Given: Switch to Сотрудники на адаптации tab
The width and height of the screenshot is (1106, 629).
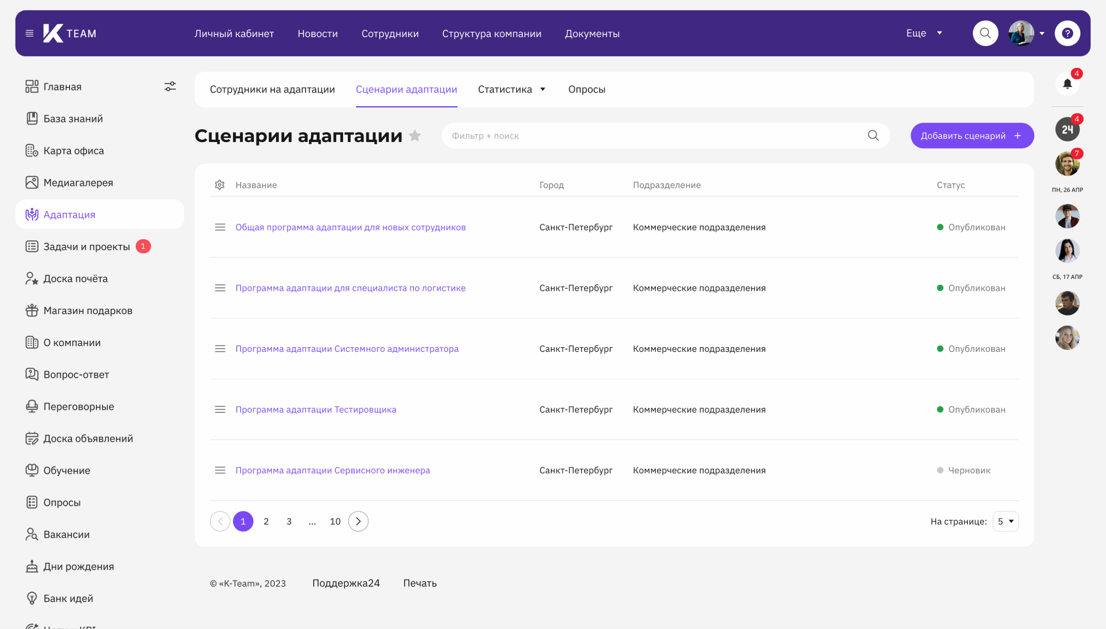Looking at the screenshot, I should coord(272,89).
